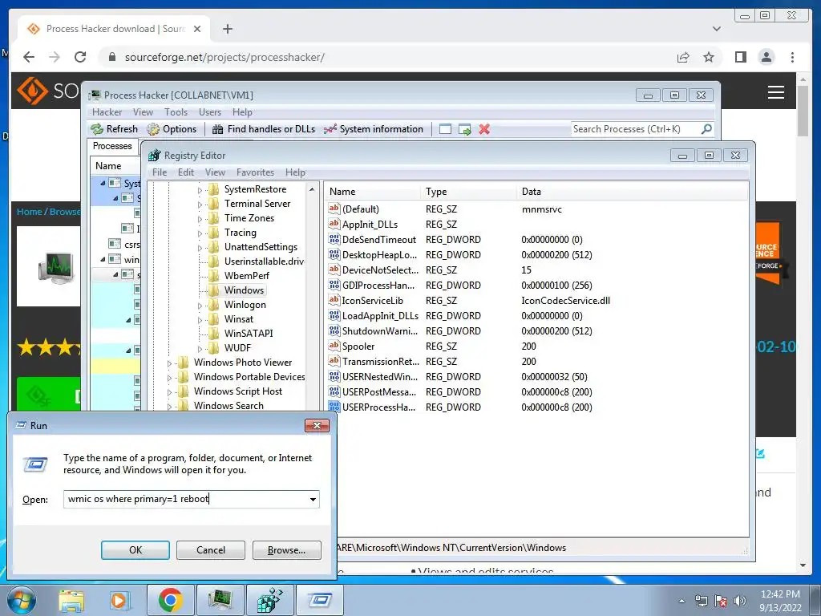Switch to the Processes tab
The height and width of the screenshot is (616, 821).
coord(112,146)
